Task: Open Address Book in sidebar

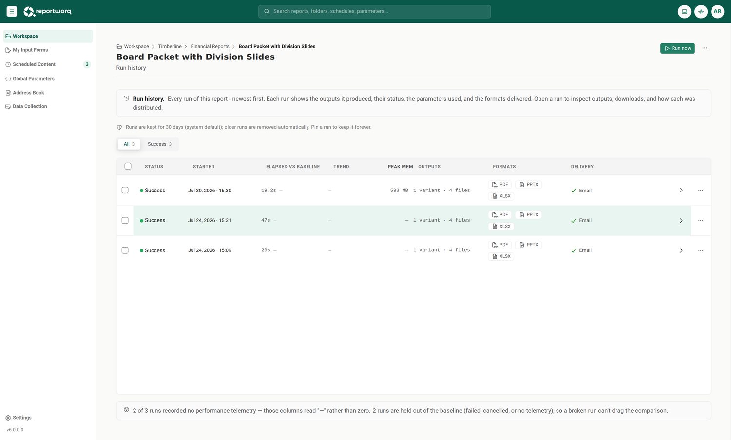Action: click(48, 93)
